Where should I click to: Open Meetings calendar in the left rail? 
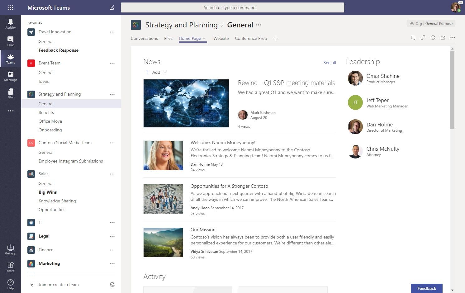tap(11, 76)
